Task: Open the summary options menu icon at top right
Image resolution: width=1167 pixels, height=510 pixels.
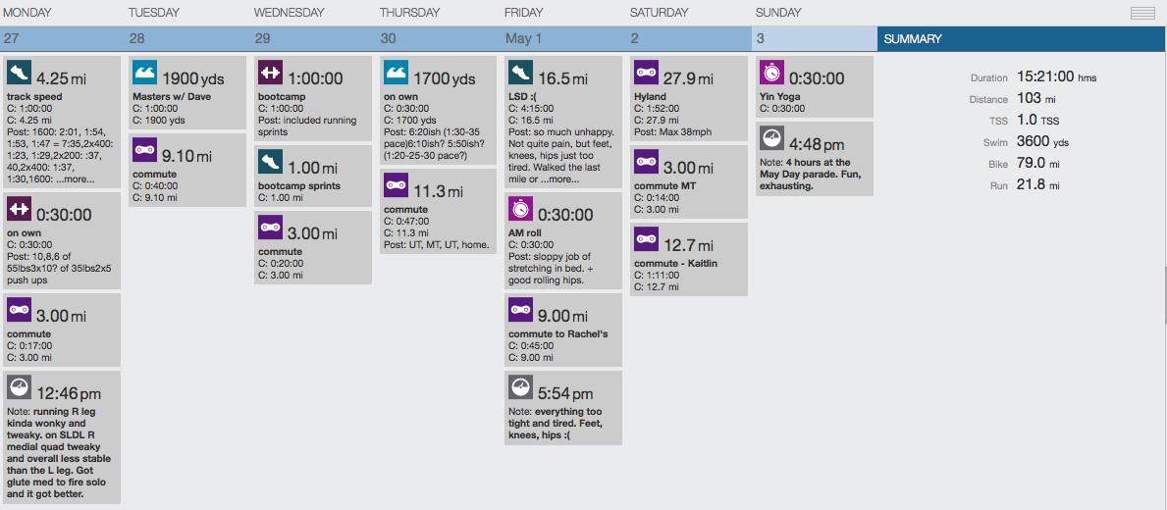Action: pyautogui.click(x=1141, y=13)
